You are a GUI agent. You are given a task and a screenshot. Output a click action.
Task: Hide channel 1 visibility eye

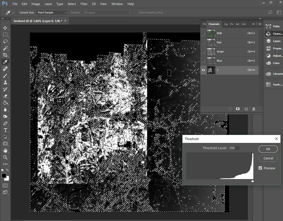(x=203, y=70)
